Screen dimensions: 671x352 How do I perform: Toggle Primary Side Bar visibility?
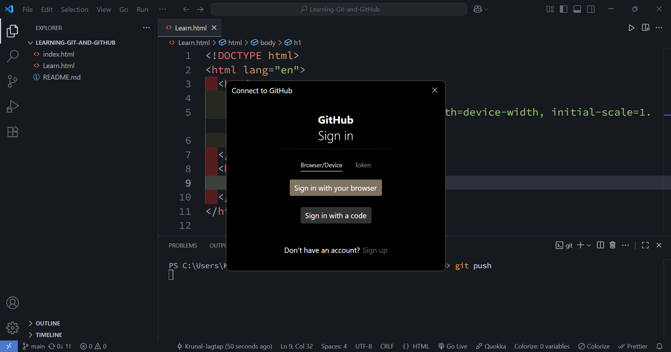pyautogui.click(x=564, y=9)
